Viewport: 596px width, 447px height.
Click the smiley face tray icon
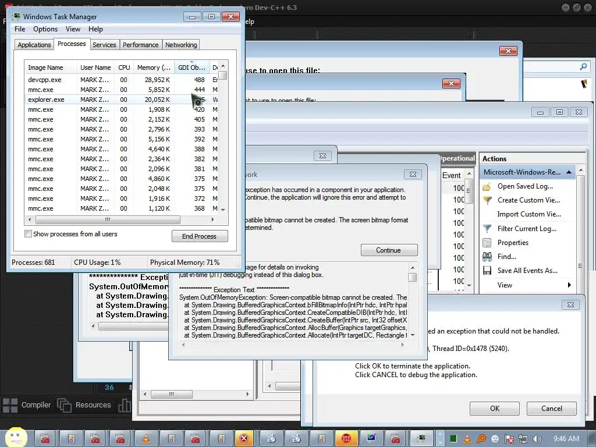[x=495, y=439]
